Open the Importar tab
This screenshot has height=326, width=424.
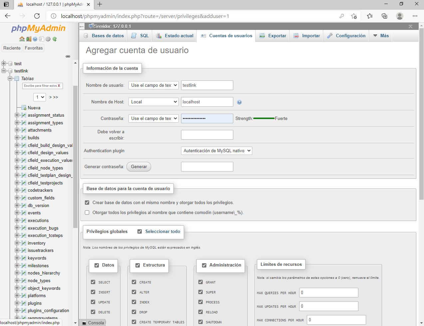[x=307, y=36]
